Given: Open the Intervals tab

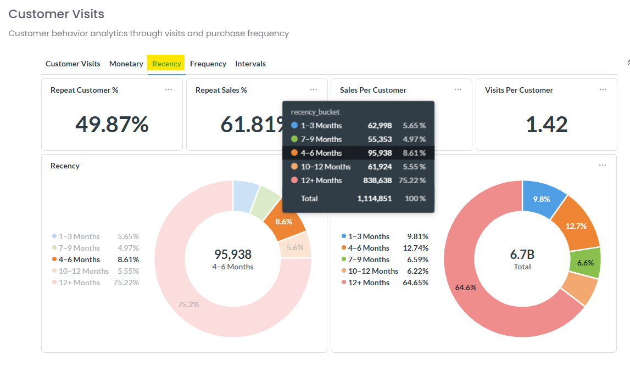Looking at the screenshot, I should [x=250, y=64].
